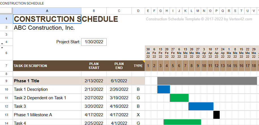Click the gray Phase 1 summary bar
Viewport: 259px width, 125px height.
click(208, 81)
